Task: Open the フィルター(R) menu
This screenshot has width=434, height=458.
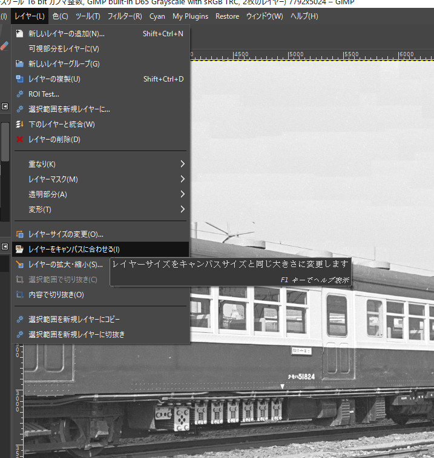Action: pos(125,16)
